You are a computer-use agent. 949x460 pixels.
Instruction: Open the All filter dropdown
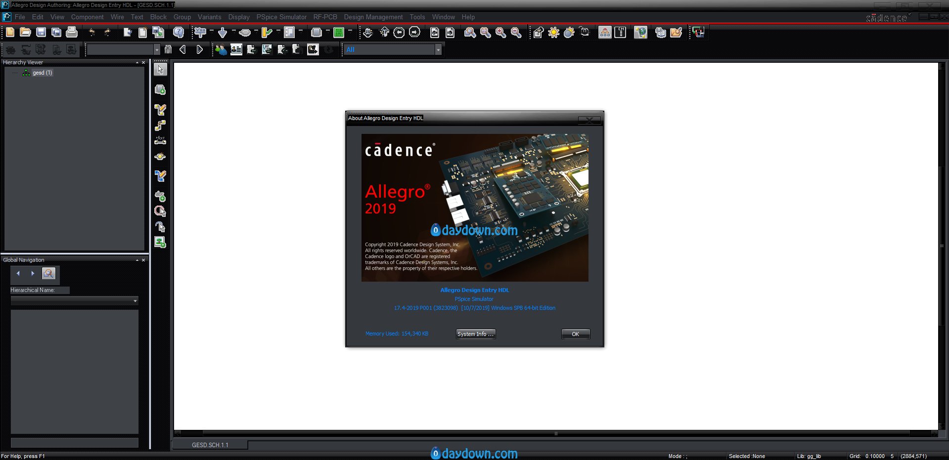pyautogui.click(x=438, y=49)
